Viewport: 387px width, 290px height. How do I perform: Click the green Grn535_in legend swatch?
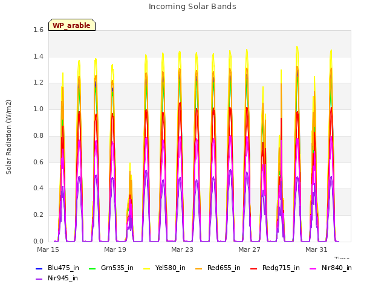93,268
